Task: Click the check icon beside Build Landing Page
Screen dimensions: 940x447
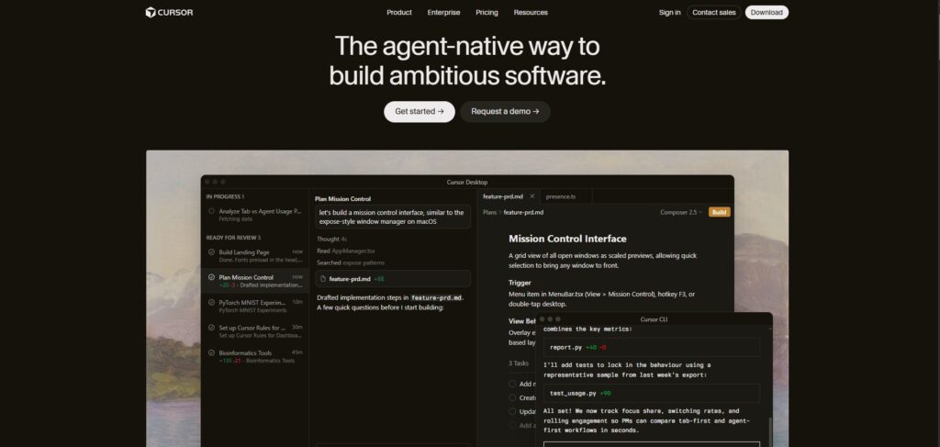Action: (212, 252)
